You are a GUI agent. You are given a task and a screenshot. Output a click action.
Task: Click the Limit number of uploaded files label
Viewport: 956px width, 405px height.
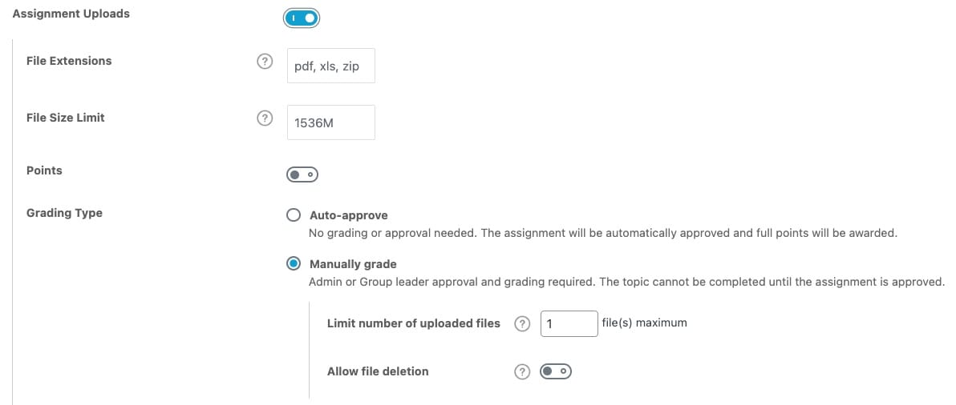pyautogui.click(x=414, y=323)
